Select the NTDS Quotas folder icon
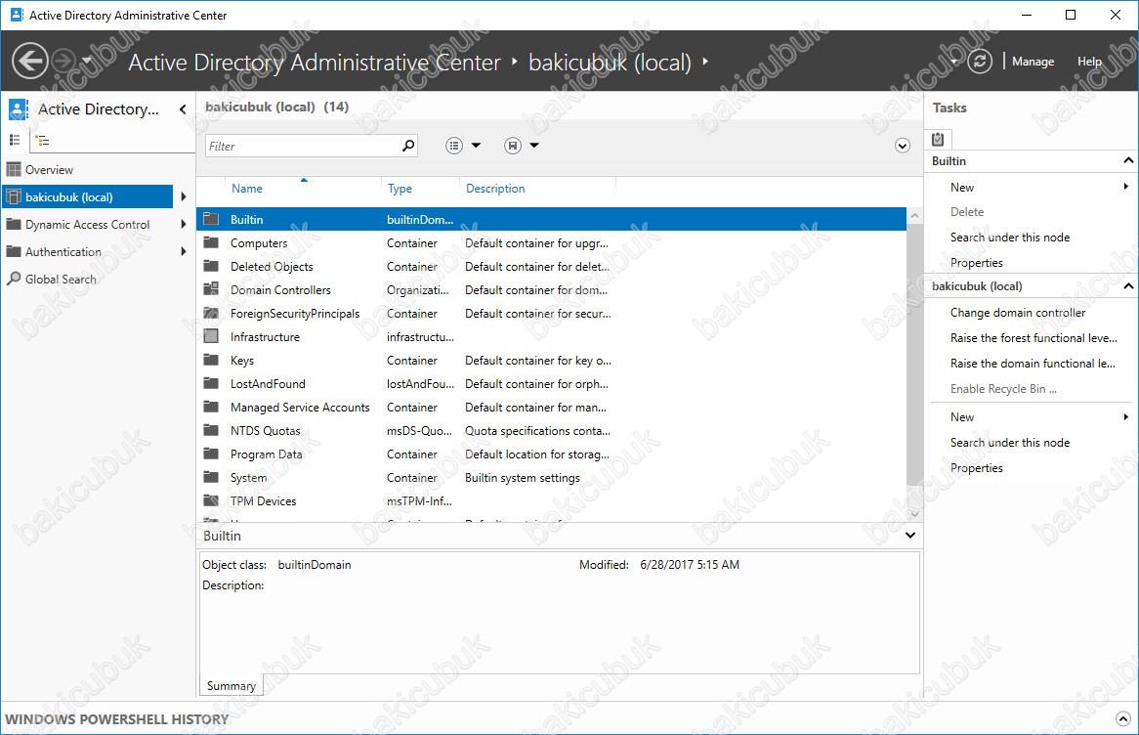Screen dimensions: 1139x735 click(x=211, y=430)
